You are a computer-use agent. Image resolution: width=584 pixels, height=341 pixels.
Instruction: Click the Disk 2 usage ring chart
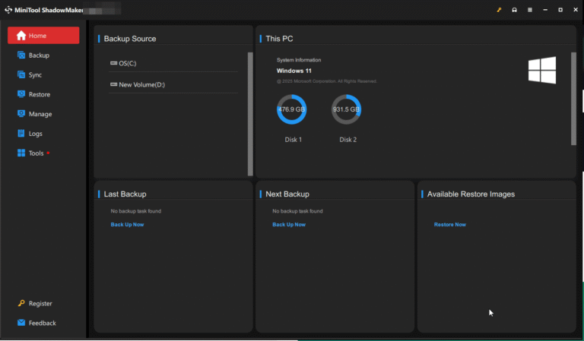(346, 109)
